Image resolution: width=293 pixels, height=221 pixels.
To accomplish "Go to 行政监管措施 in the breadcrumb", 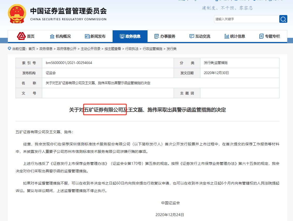I will 152,49.
